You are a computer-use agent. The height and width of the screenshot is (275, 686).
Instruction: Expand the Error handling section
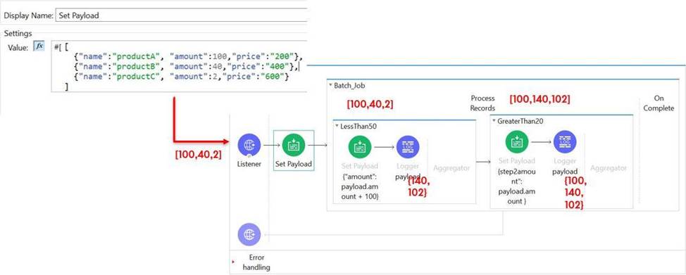click(233, 262)
